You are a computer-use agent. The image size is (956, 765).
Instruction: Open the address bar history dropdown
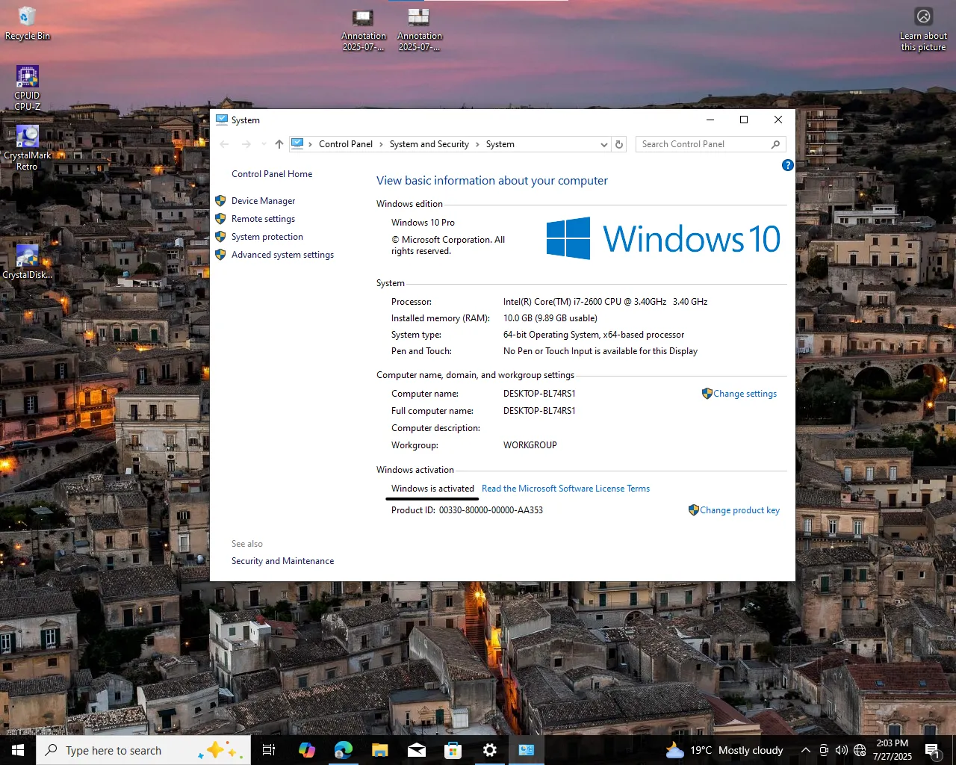click(604, 144)
